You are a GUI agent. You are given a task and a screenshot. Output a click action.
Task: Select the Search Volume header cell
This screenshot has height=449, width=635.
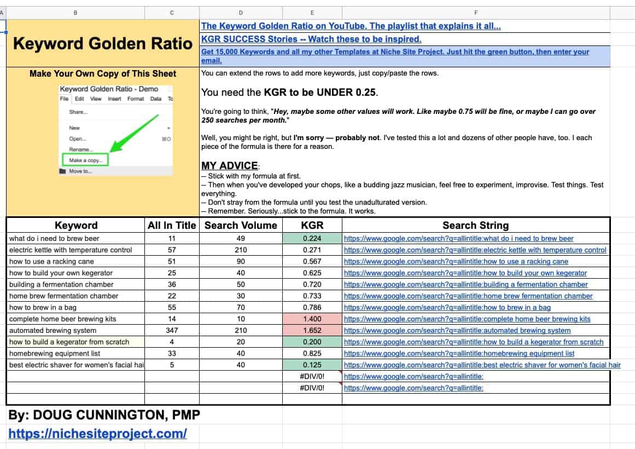(241, 225)
